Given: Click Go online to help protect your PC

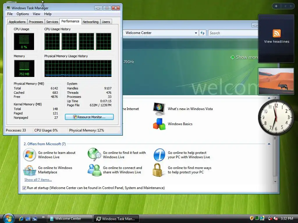Looking at the screenshot, I should (x=189, y=155).
